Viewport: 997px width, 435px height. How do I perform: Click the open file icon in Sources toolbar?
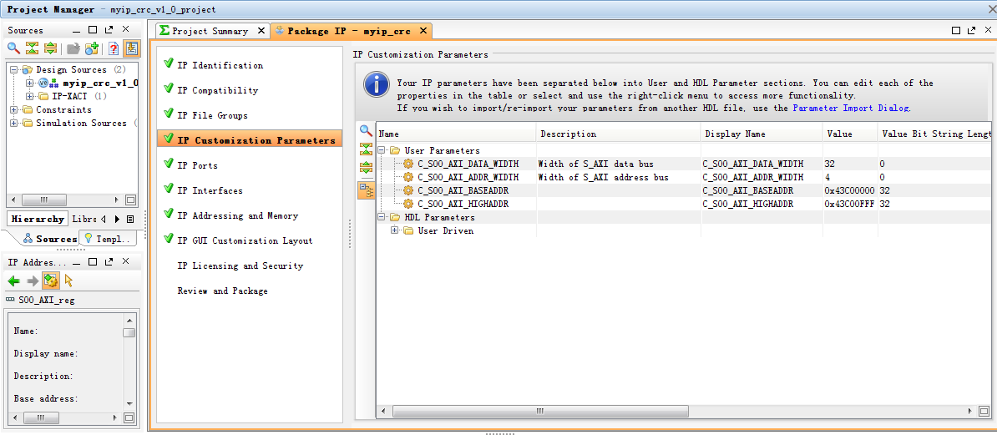point(73,48)
